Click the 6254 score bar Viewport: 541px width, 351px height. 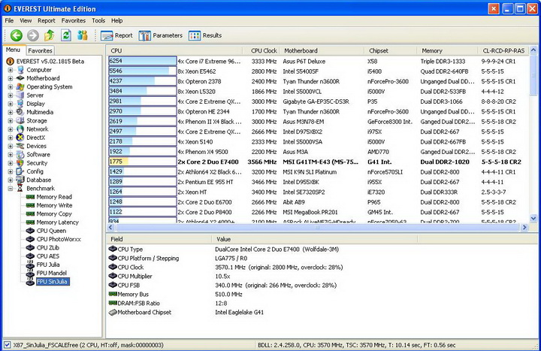click(x=143, y=61)
